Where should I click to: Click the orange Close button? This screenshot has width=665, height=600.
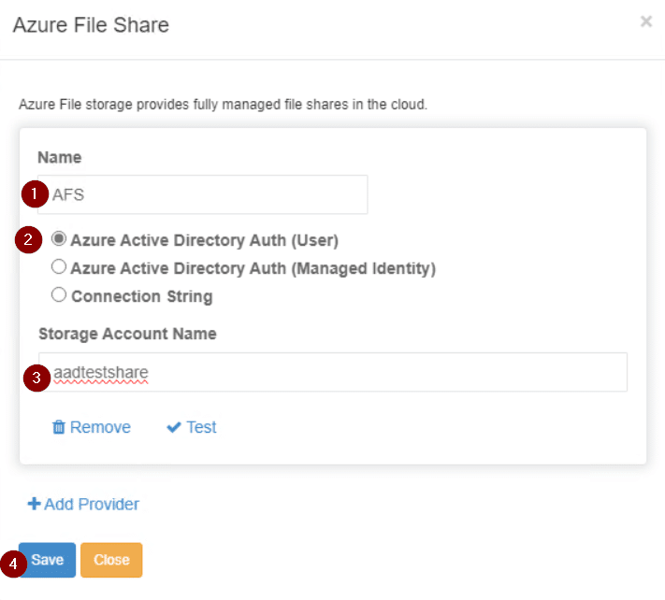pyautogui.click(x=111, y=560)
